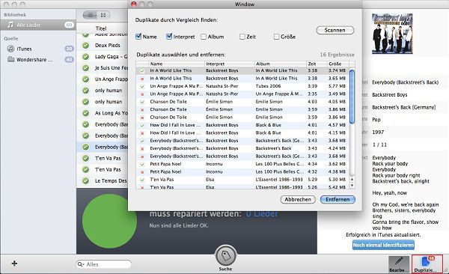The height and width of the screenshot is (274, 449).
Task: Toggle keep mark on How Did I Fall 4.57 MB row
Action: coord(142,125)
